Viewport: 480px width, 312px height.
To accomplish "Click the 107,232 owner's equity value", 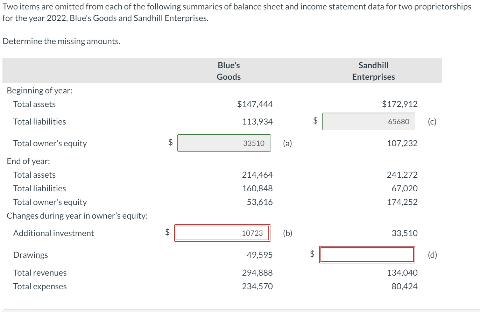I will [x=402, y=143].
